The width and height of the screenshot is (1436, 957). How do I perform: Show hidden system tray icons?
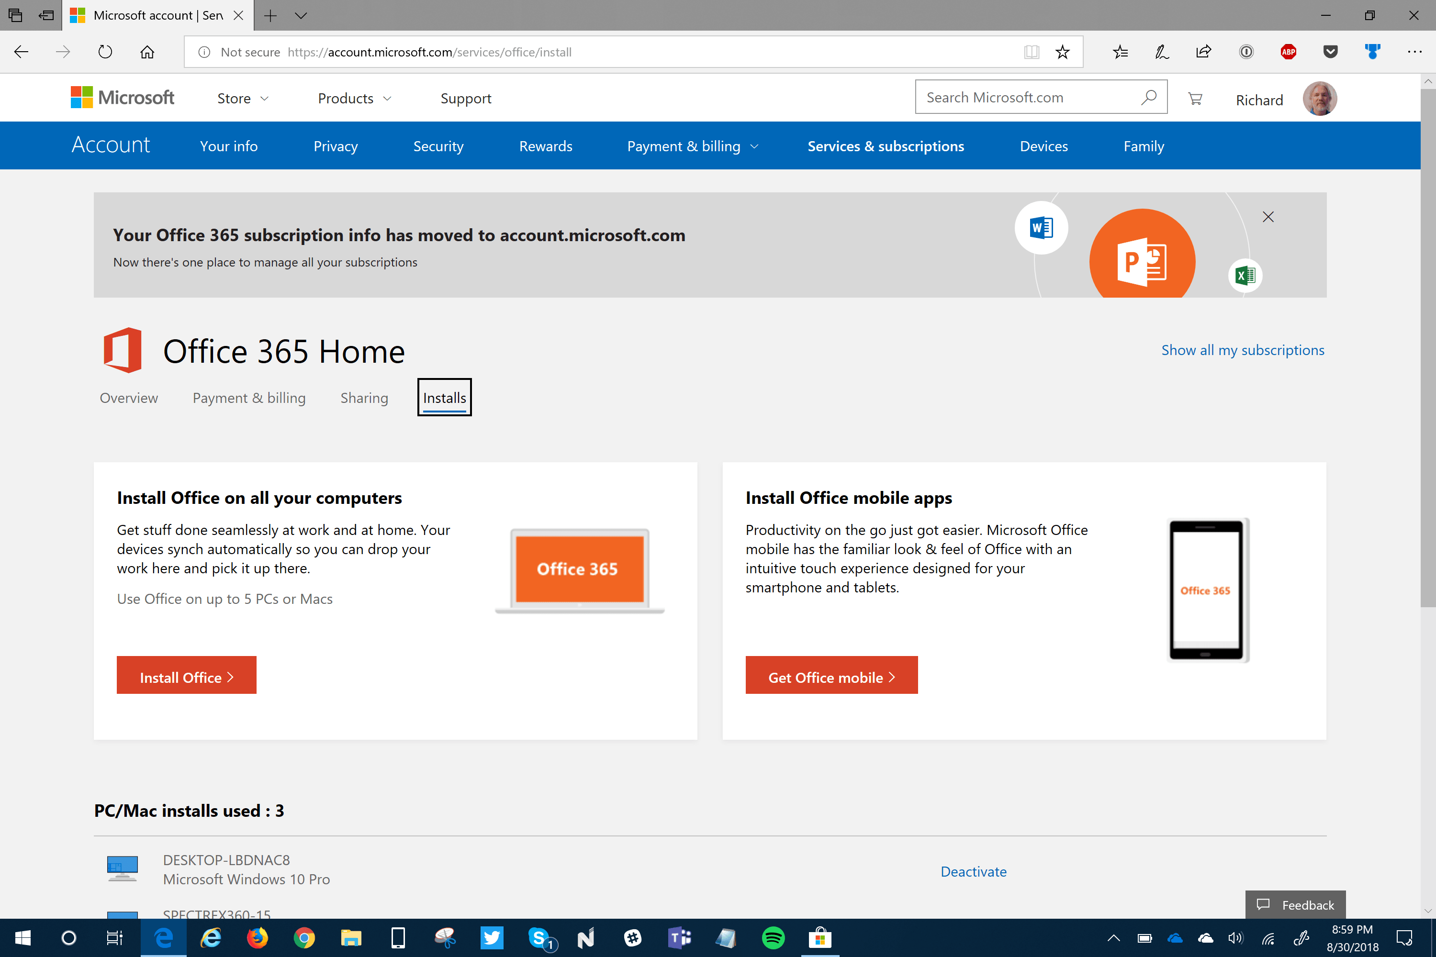1114,937
